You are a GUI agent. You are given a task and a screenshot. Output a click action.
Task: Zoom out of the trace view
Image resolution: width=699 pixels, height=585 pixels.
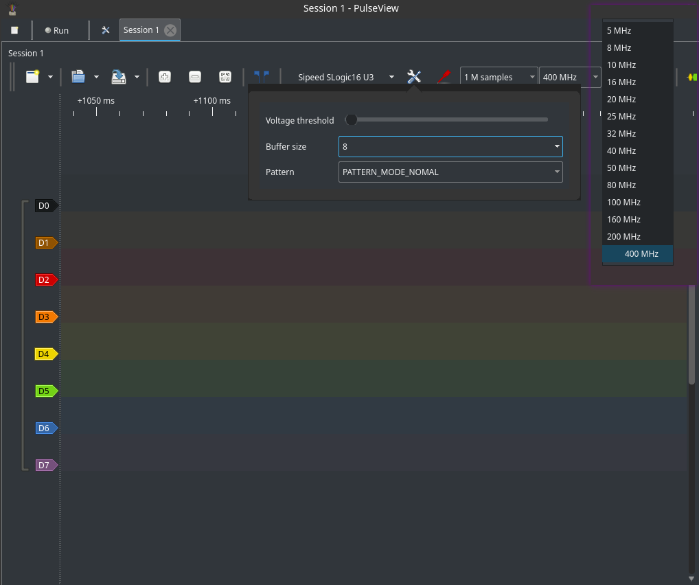pos(195,77)
